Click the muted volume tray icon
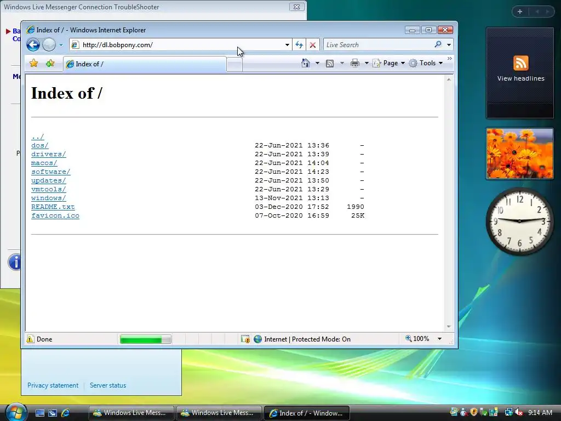This screenshot has width=561, height=421. coord(519,412)
